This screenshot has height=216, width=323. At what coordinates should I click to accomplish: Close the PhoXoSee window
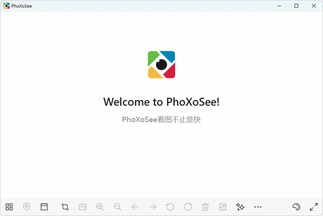(314, 6)
